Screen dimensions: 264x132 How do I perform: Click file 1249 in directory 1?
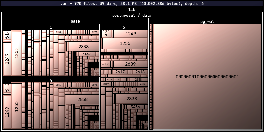pos(7,59)
